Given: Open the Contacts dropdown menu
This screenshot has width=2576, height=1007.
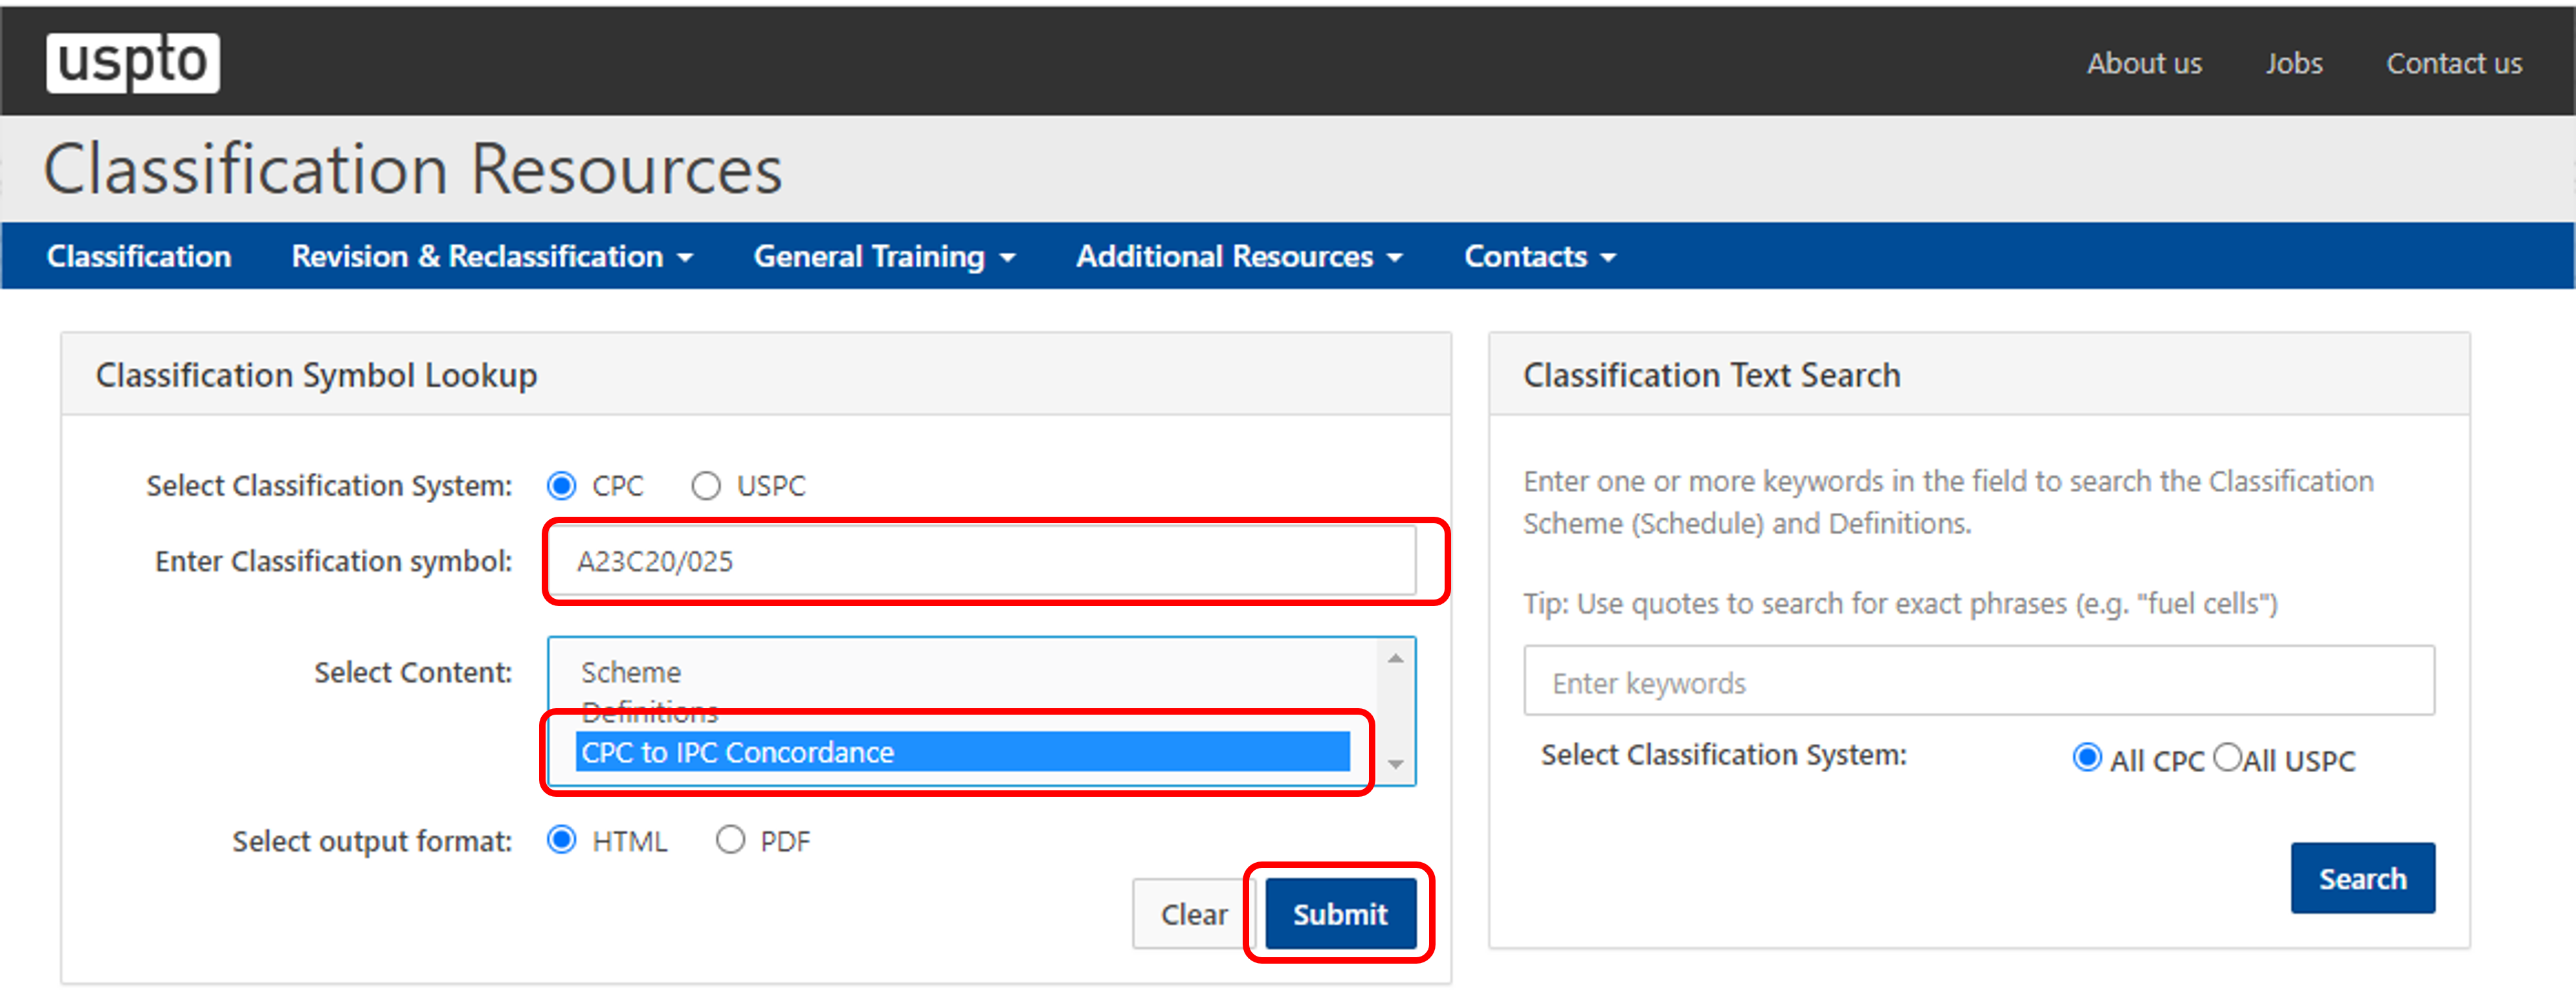Looking at the screenshot, I should [1539, 257].
